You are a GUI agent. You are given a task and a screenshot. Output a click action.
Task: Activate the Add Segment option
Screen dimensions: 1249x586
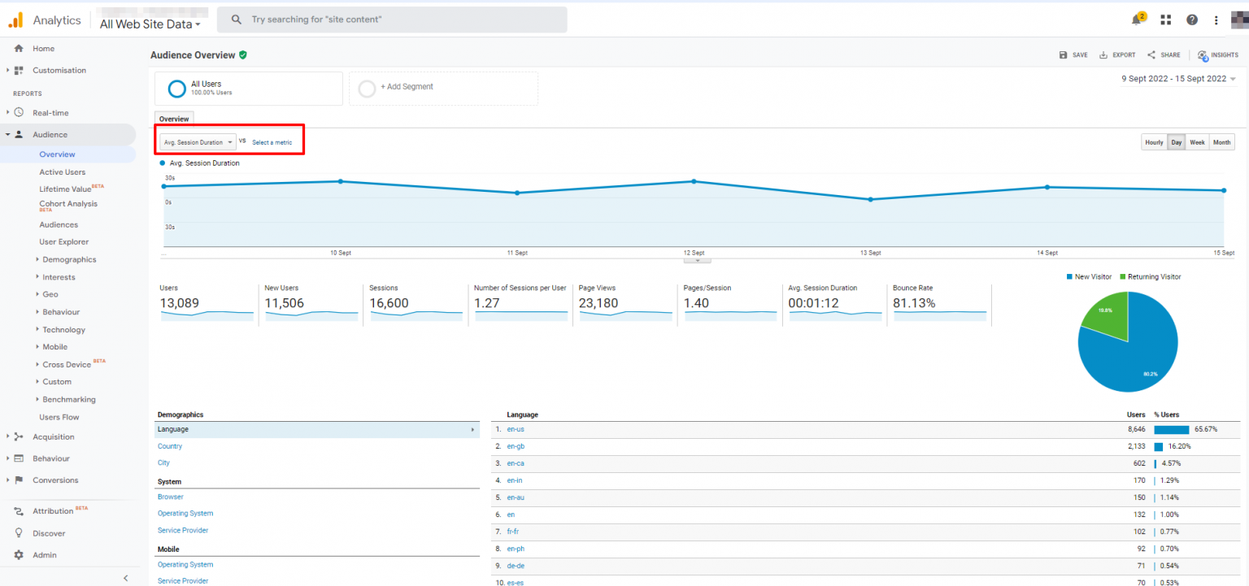tap(404, 86)
